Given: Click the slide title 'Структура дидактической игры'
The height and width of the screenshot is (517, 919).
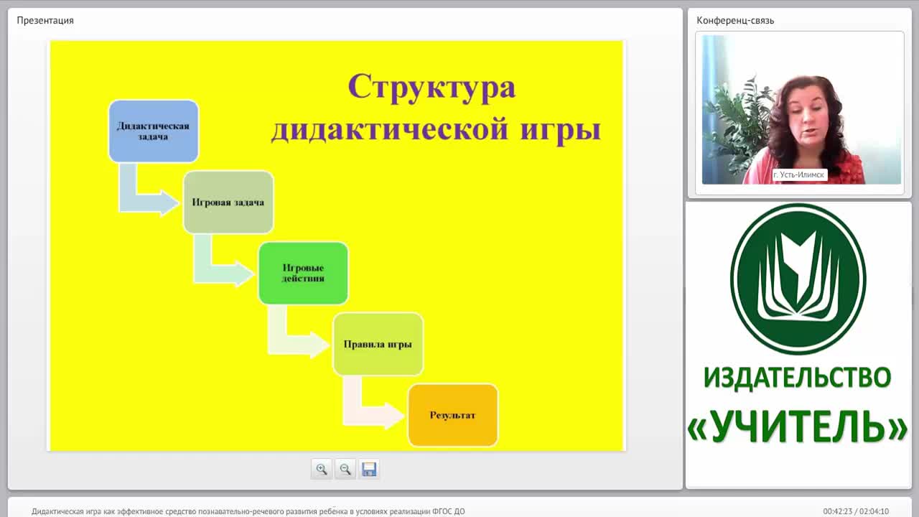Looking at the screenshot, I should pos(435,108).
